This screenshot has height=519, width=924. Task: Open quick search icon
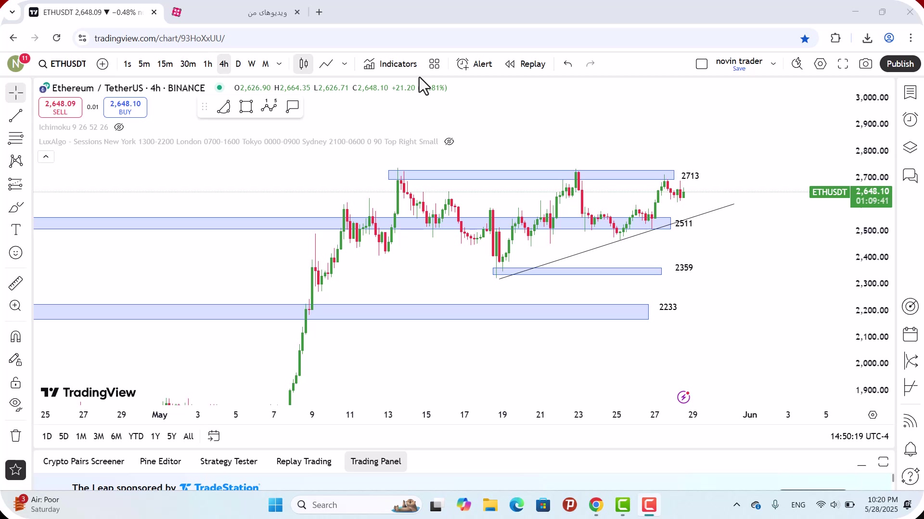797,64
